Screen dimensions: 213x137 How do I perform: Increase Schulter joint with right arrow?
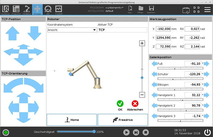207,74
